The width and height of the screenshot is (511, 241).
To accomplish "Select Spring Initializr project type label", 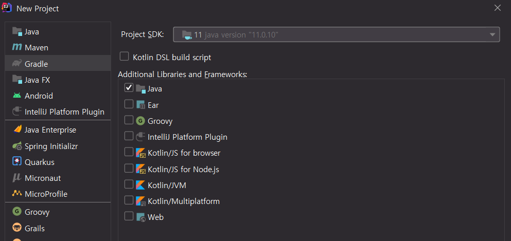I will coord(51,146).
